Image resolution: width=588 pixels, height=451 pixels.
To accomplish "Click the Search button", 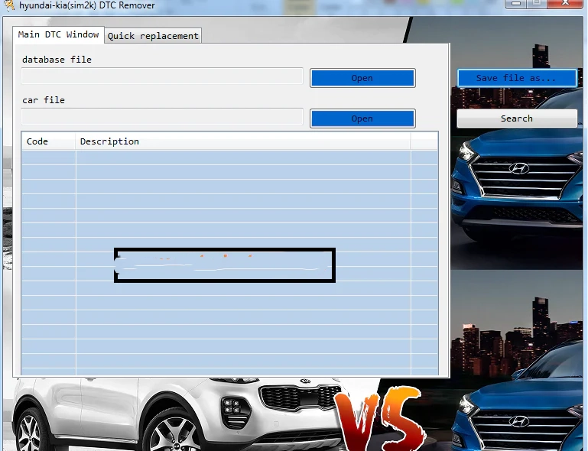I will (517, 118).
